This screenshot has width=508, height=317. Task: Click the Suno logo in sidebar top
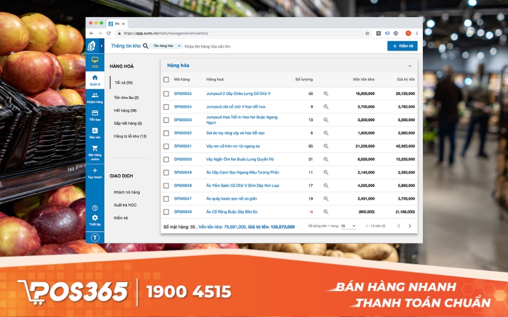coord(91,46)
